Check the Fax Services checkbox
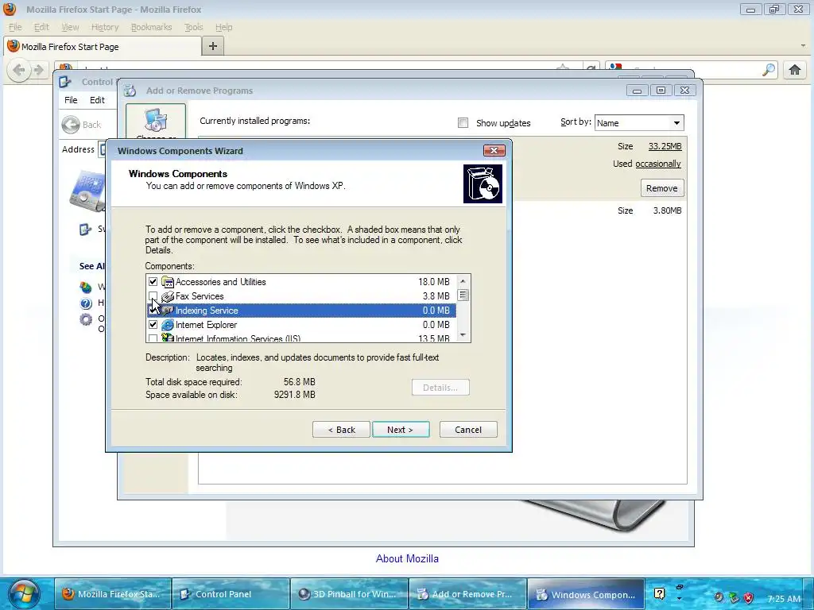The height and width of the screenshot is (610, 814). (153, 296)
